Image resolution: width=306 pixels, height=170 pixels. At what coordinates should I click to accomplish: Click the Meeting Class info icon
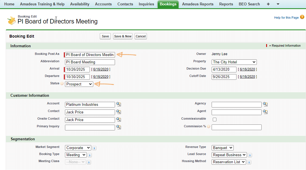click(x=89, y=162)
